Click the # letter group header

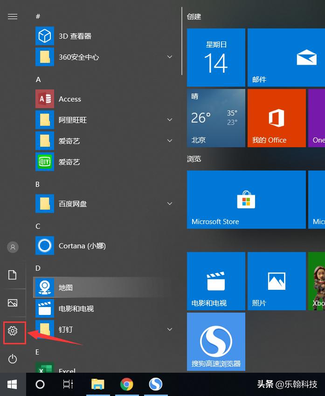[38, 16]
